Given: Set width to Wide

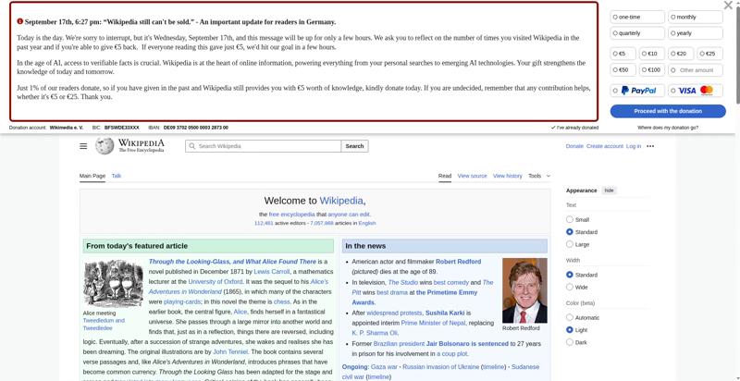Looking at the screenshot, I should 570,288.
